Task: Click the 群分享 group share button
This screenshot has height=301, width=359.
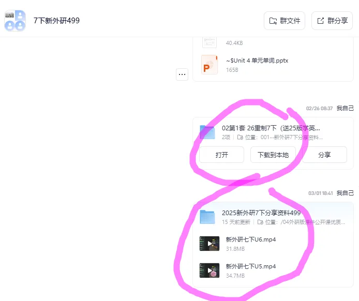Action: (332, 21)
